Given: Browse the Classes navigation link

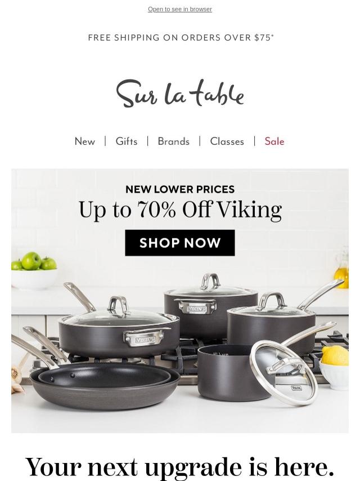Looking at the screenshot, I should [x=227, y=141].
